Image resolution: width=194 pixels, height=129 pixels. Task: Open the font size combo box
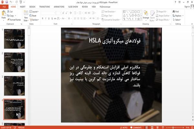pyautogui.click(x=59, y=13)
